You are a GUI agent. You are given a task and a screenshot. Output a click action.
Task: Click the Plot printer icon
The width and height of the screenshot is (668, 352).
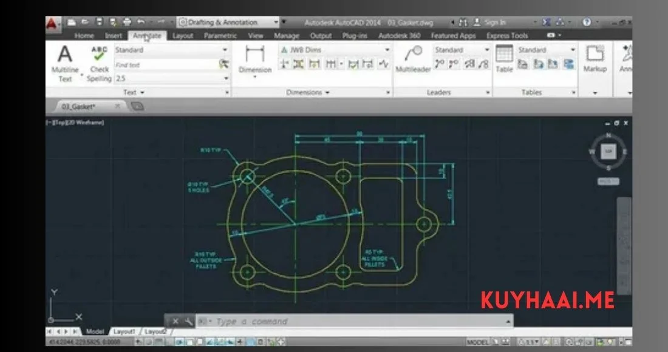[127, 22]
